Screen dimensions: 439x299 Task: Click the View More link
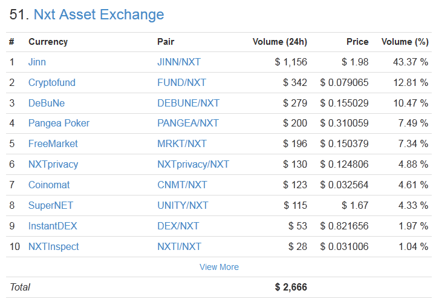pyautogui.click(x=219, y=267)
